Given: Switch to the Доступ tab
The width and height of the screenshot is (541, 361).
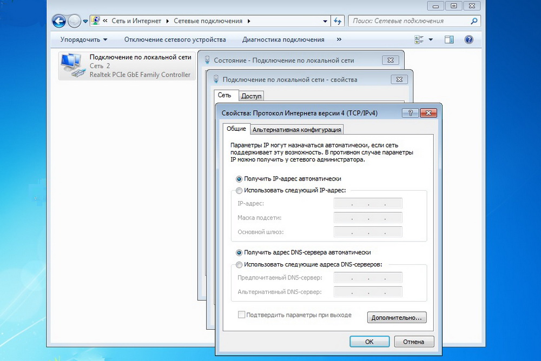Looking at the screenshot, I should click(x=251, y=95).
